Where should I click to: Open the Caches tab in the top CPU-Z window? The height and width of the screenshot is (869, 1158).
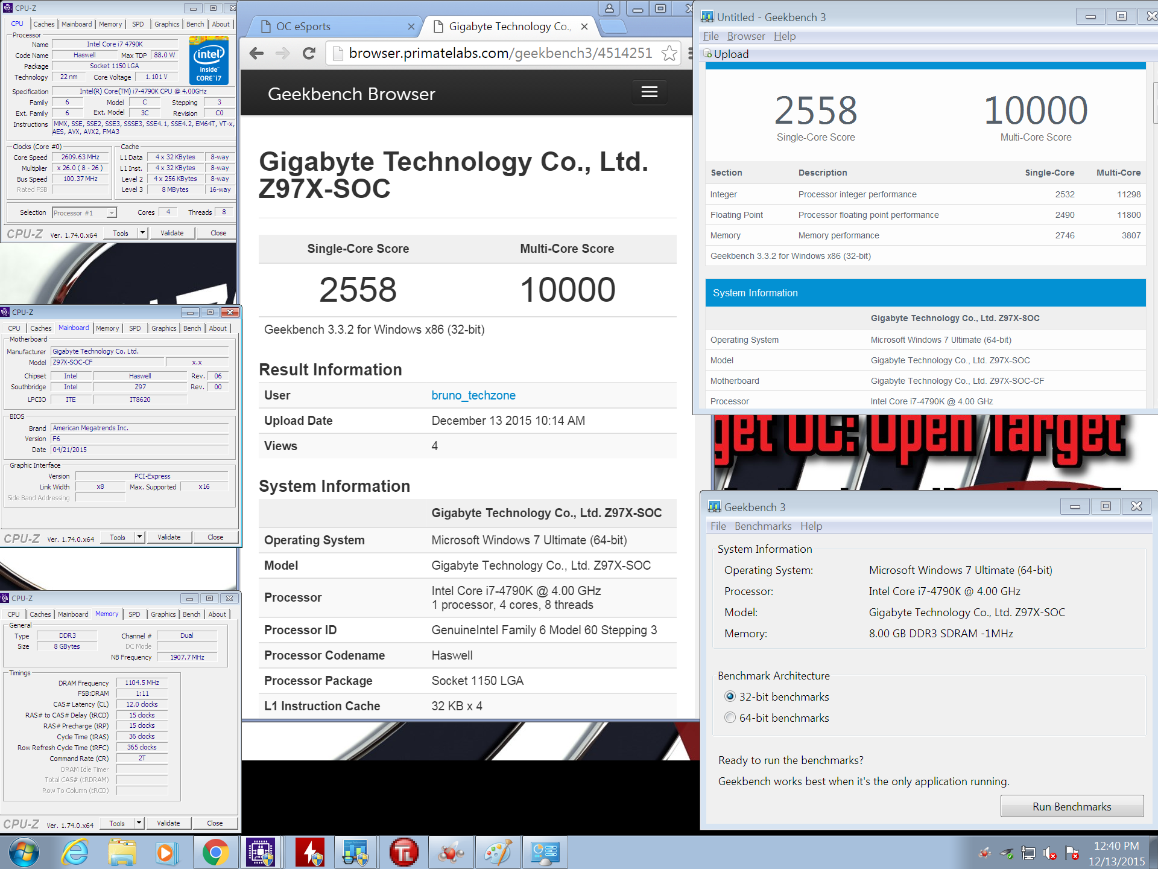point(44,24)
